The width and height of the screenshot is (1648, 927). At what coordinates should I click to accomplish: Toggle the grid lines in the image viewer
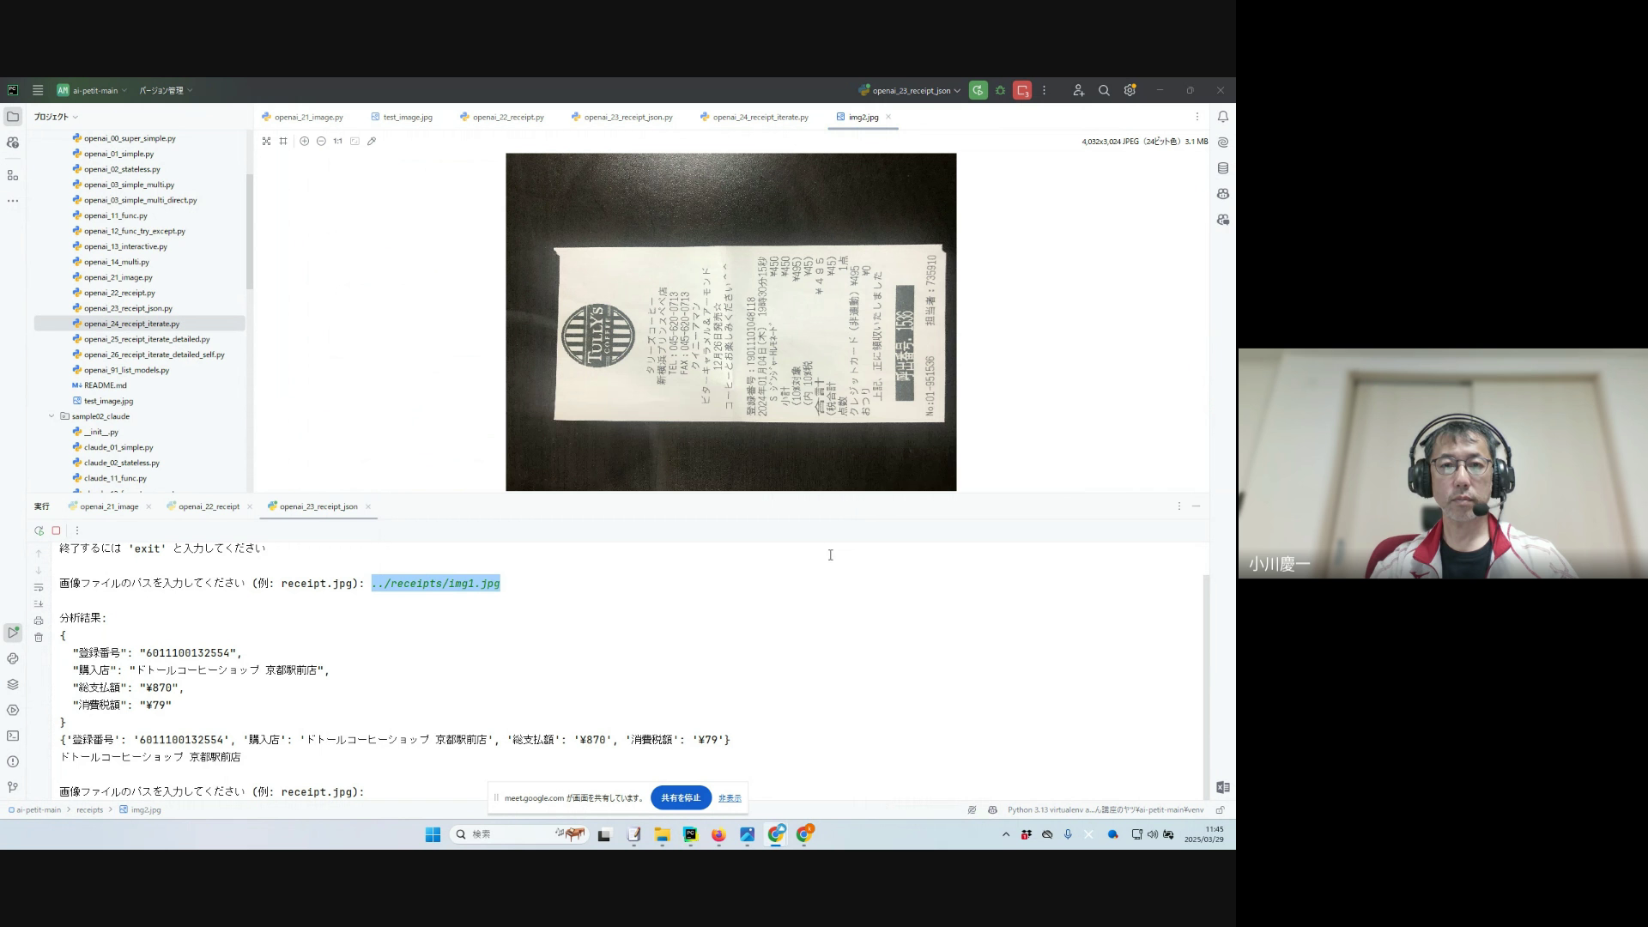(x=283, y=142)
